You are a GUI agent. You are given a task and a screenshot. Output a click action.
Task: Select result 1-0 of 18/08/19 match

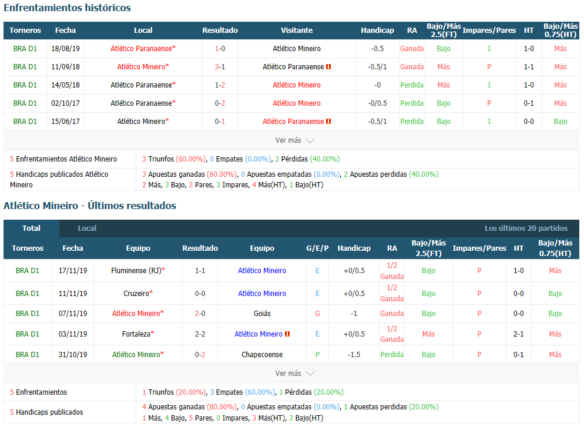point(220,48)
